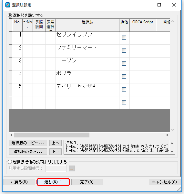This screenshot has height=194, width=184.
Task: Click 下へ move-down button
Action: [x=56, y=152]
